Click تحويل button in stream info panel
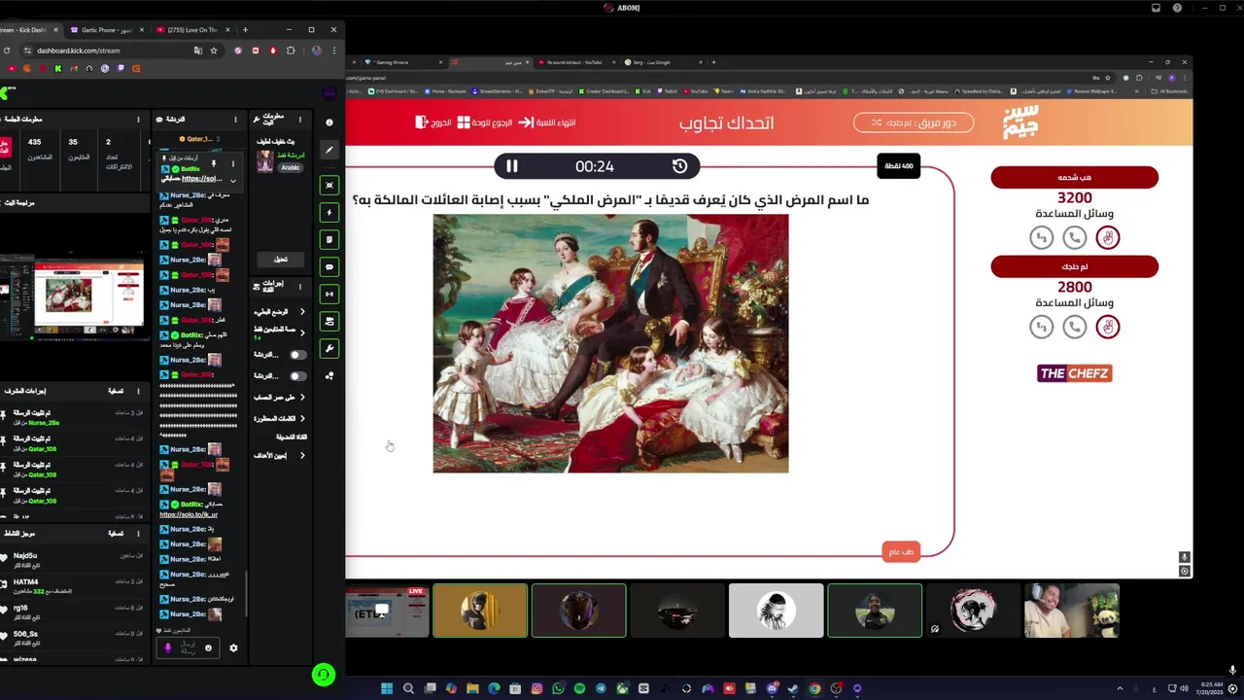This screenshot has width=1244, height=700. 280,260
